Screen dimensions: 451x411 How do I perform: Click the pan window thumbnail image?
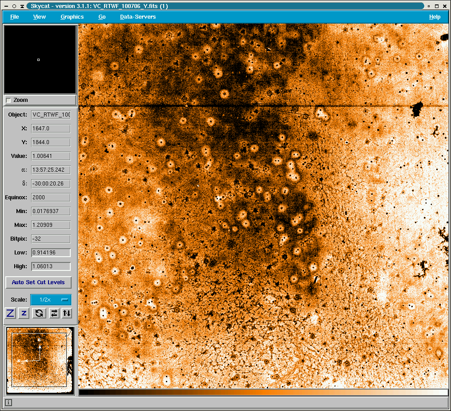(x=39, y=359)
